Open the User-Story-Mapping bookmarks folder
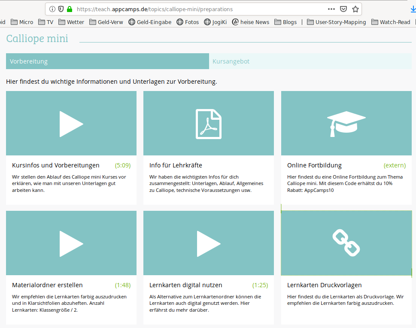This screenshot has height=328, width=416. coord(337,22)
